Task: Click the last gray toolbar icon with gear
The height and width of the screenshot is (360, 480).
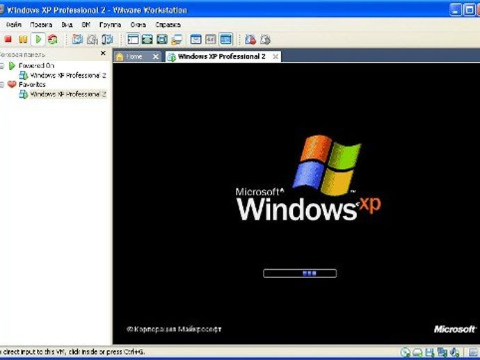Action: click(265, 40)
